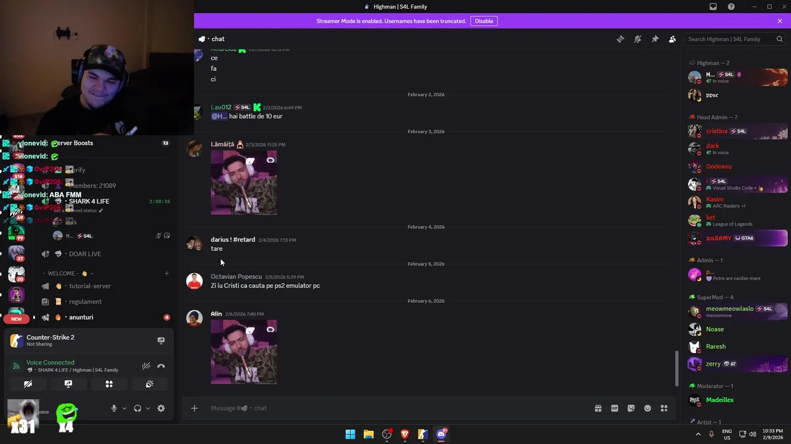Open the Threads icon in channel header

[620, 39]
